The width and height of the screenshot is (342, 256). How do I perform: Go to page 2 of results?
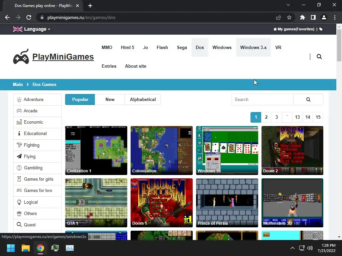266,117
